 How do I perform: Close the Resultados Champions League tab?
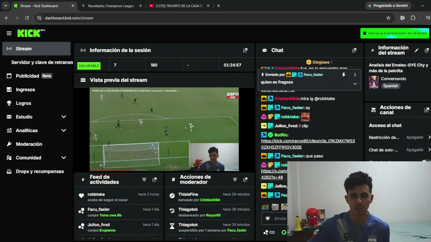tap(140, 6)
